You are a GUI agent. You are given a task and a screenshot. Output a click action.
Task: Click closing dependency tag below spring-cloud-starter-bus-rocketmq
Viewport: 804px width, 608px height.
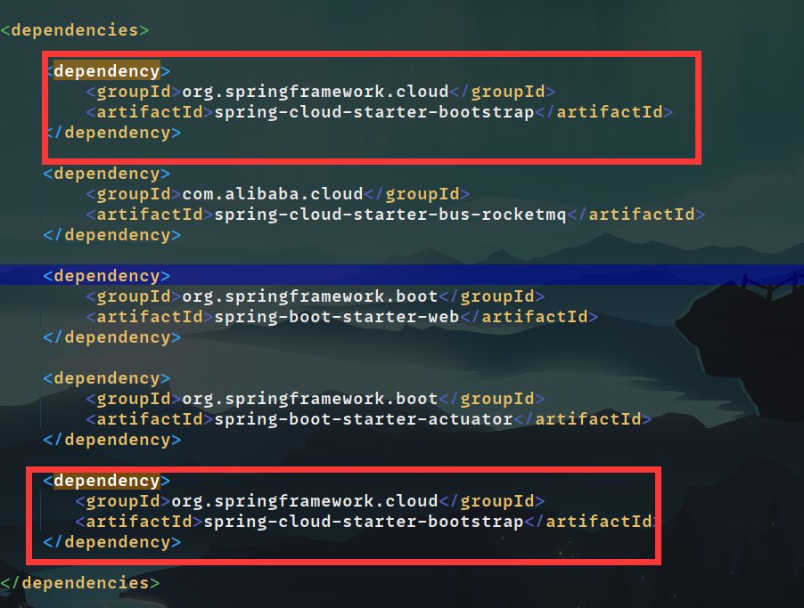click(x=112, y=235)
